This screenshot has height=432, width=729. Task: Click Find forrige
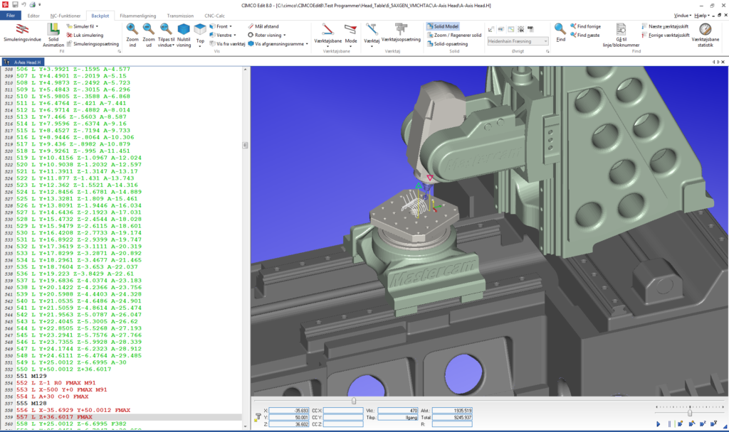click(585, 26)
